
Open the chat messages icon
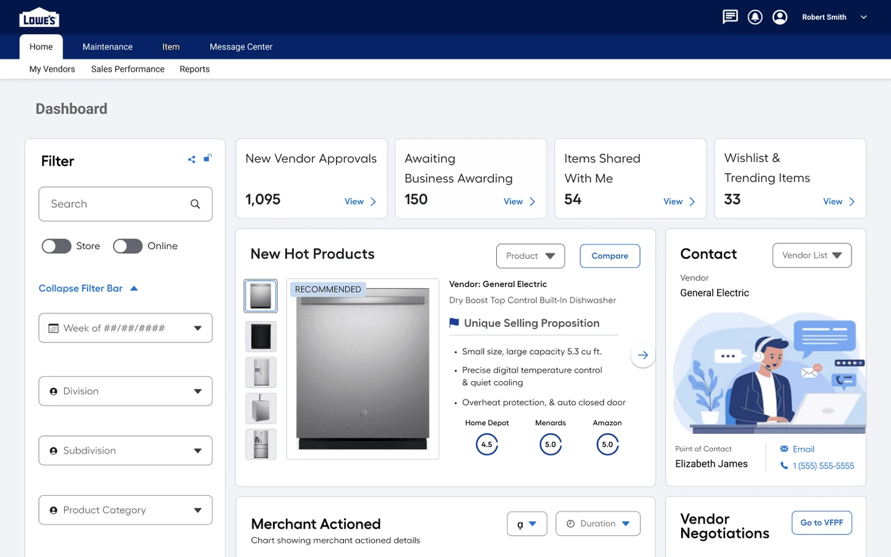point(730,17)
